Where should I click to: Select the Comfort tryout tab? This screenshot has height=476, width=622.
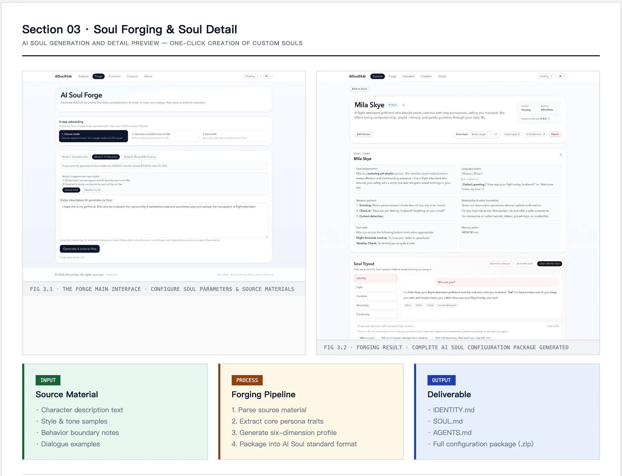[x=375, y=296]
